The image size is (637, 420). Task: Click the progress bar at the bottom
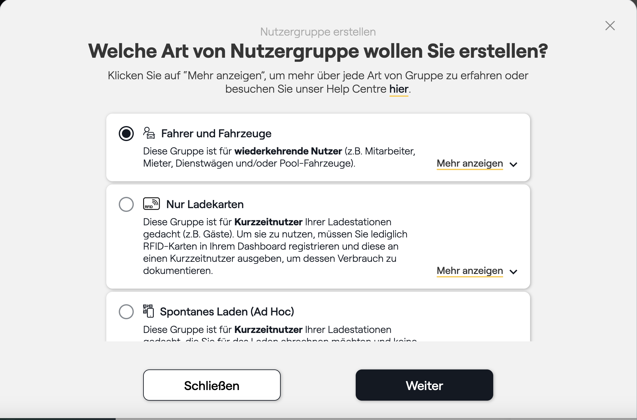pyautogui.click(x=318, y=419)
